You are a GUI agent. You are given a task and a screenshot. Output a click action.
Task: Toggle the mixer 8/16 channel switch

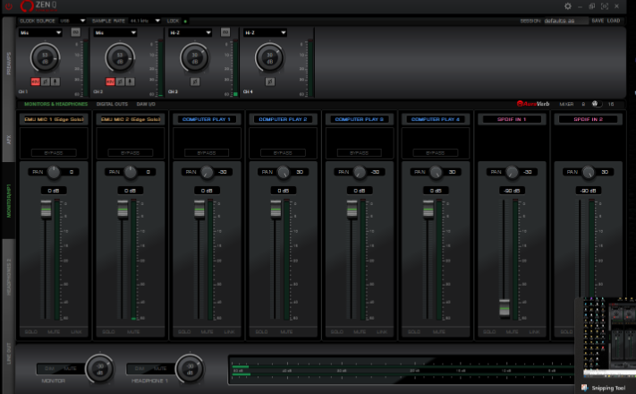pos(597,104)
